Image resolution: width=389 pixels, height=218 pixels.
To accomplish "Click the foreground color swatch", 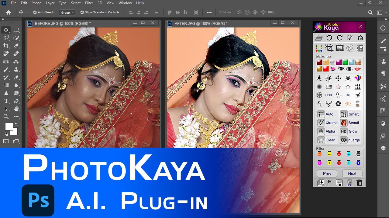I will coord(9,126).
